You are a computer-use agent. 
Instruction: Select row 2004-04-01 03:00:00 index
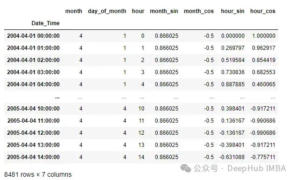click(33, 72)
